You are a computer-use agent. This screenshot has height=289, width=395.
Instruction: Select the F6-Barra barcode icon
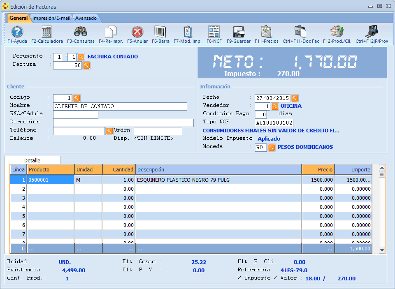point(160,32)
